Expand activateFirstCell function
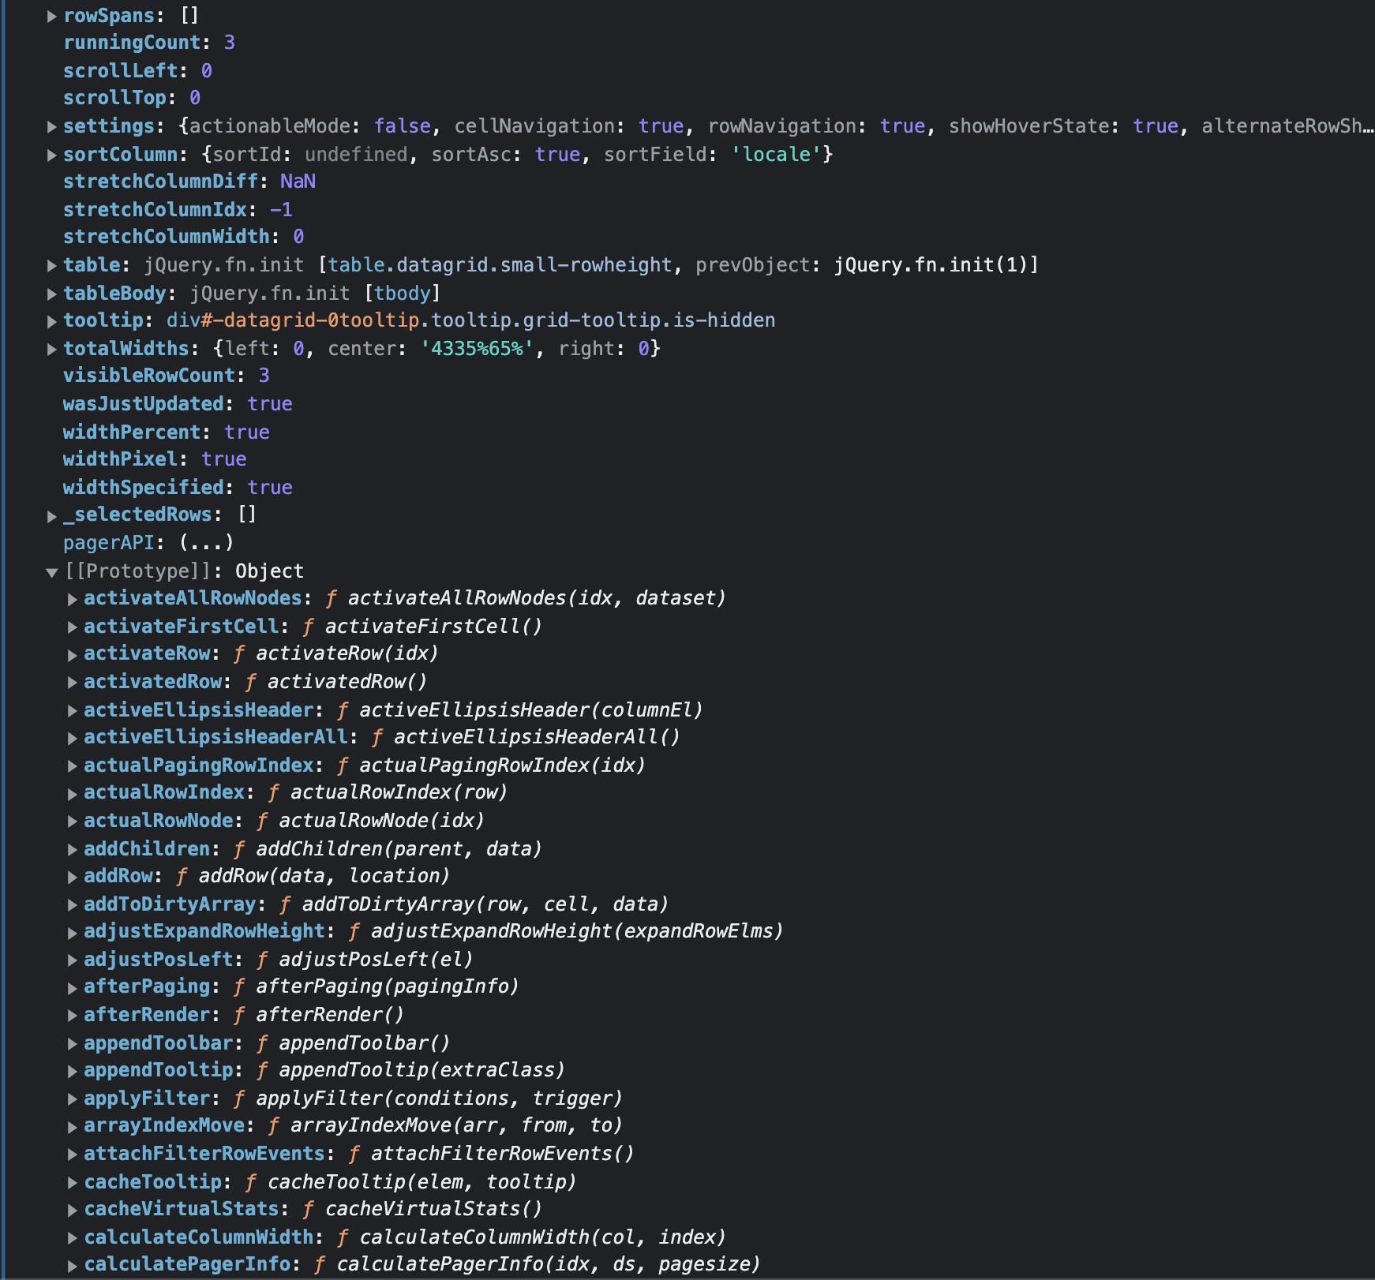This screenshot has height=1280, width=1375. [x=73, y=627]
